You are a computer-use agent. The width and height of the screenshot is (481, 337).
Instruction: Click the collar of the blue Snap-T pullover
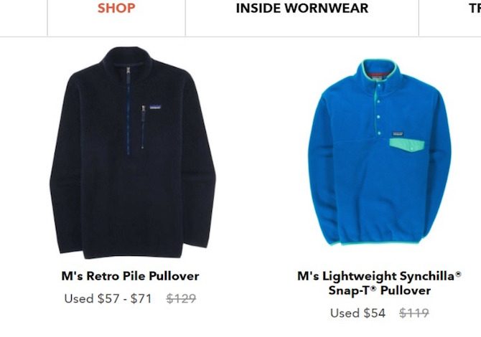pos(380,70)
